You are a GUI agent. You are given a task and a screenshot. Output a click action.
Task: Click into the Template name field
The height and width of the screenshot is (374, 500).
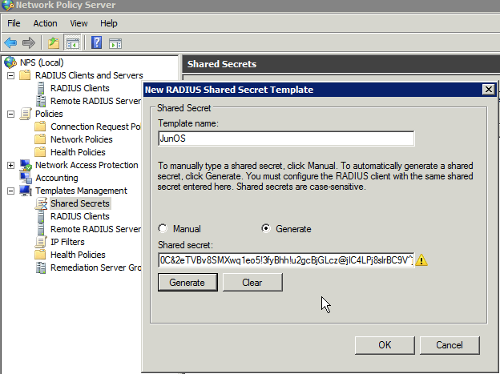pos(285,139)
